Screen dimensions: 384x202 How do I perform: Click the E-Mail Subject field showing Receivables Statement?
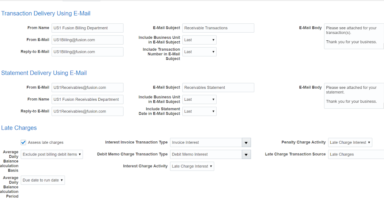pos(218,87)
